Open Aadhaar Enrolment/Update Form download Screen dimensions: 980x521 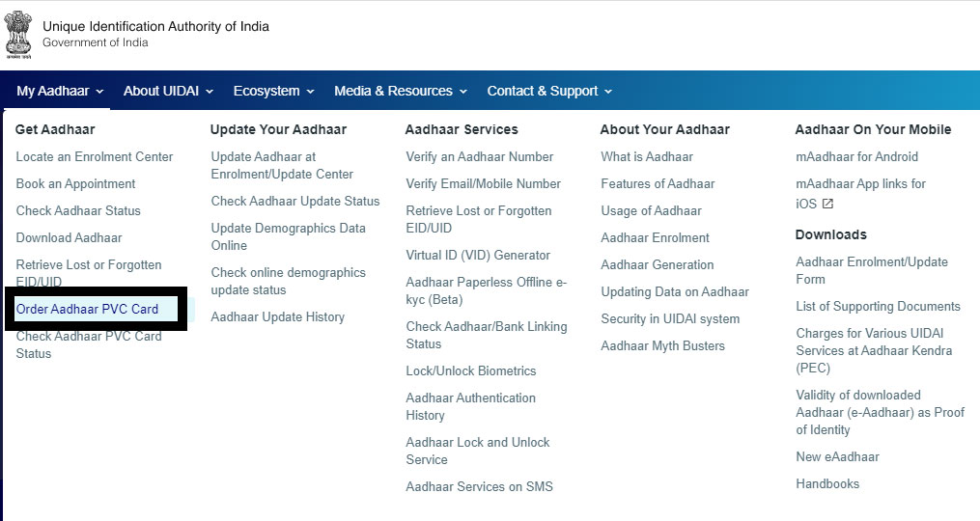click(x=872, y=270)
